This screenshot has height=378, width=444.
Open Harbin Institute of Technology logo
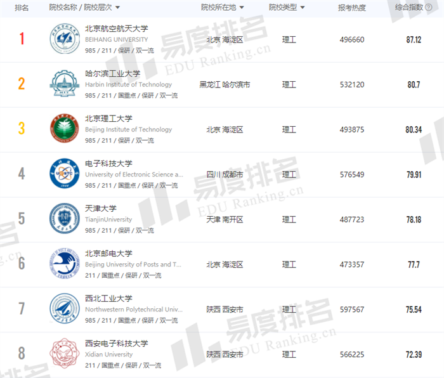pos(65,84)
